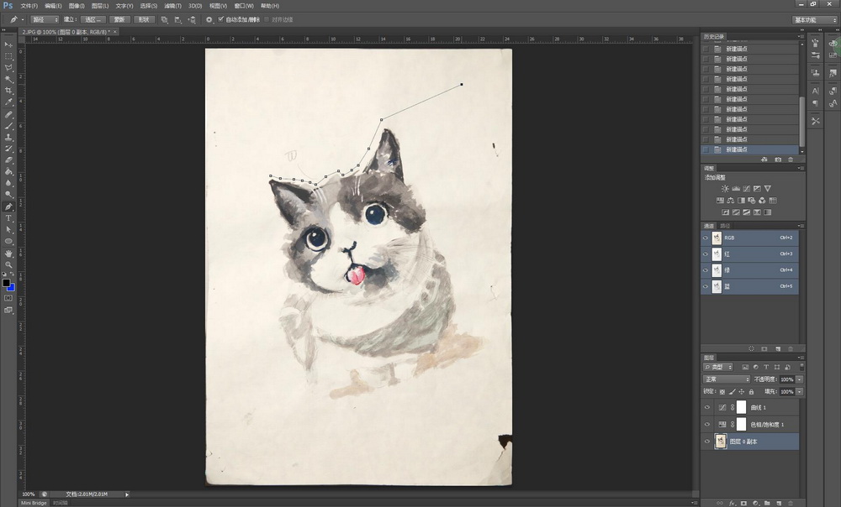Hide the 色相/饱和度 1 layer

pos(707,425)
